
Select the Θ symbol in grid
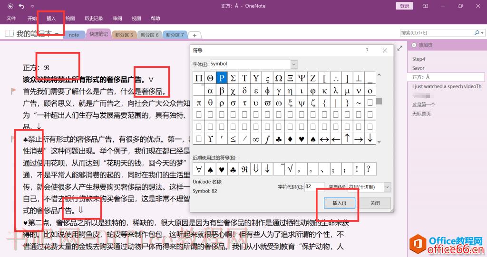click(x=210, y=78)
